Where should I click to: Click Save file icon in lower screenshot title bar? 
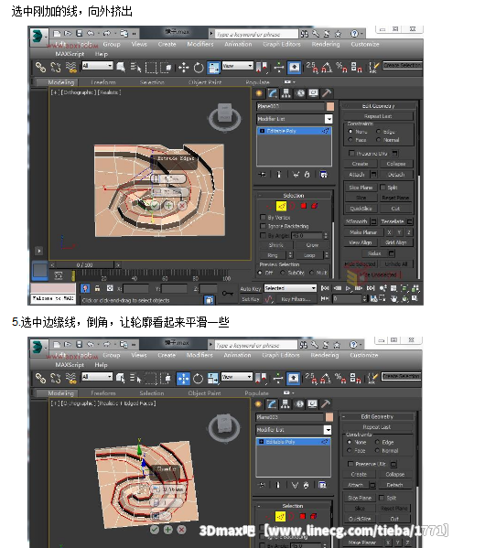coord(79,344)
